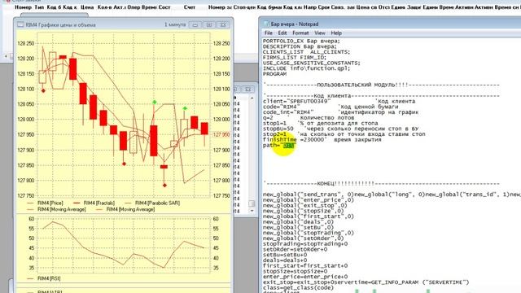Click the new_global("stopsize",0) line
The width and height of the screenshot is (521, 293).
[x=303, y=211]
